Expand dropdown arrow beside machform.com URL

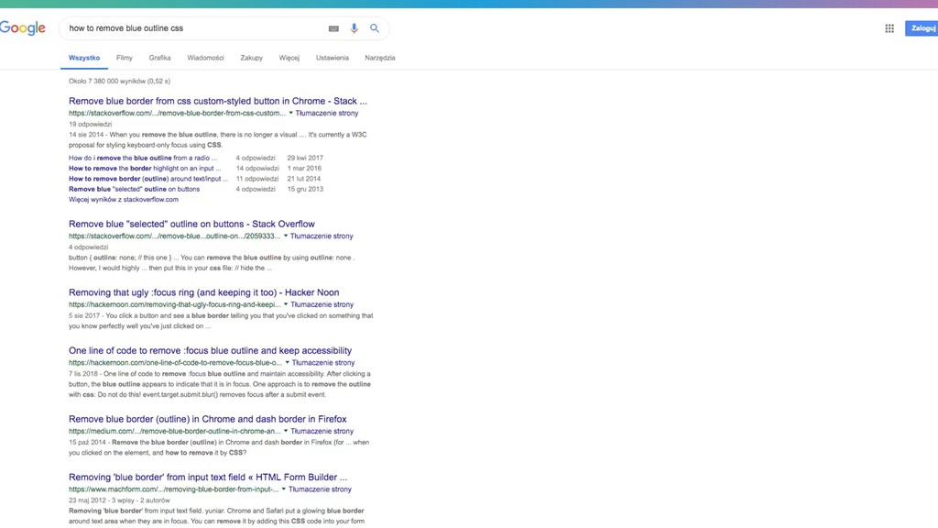tap(284, 489)
